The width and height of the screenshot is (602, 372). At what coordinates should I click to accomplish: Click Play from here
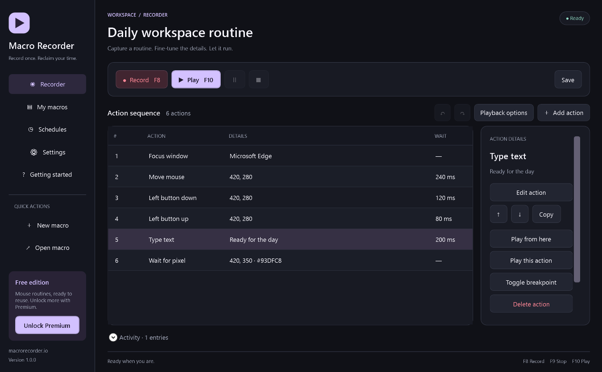coord(531,239)
